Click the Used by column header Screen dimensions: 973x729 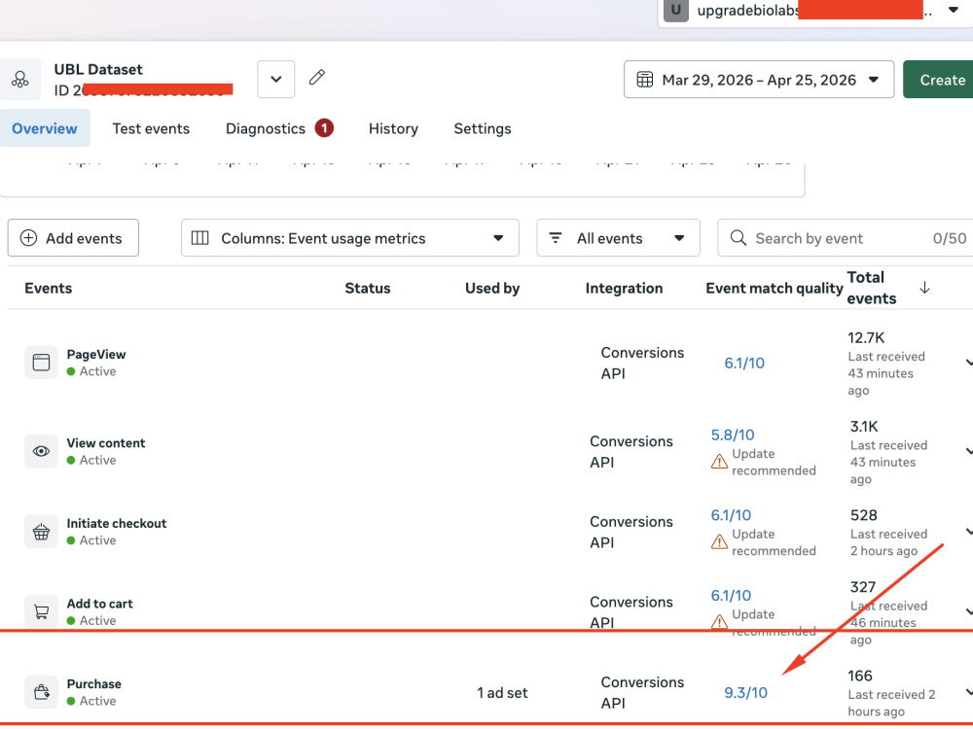(x=492, y=288)
